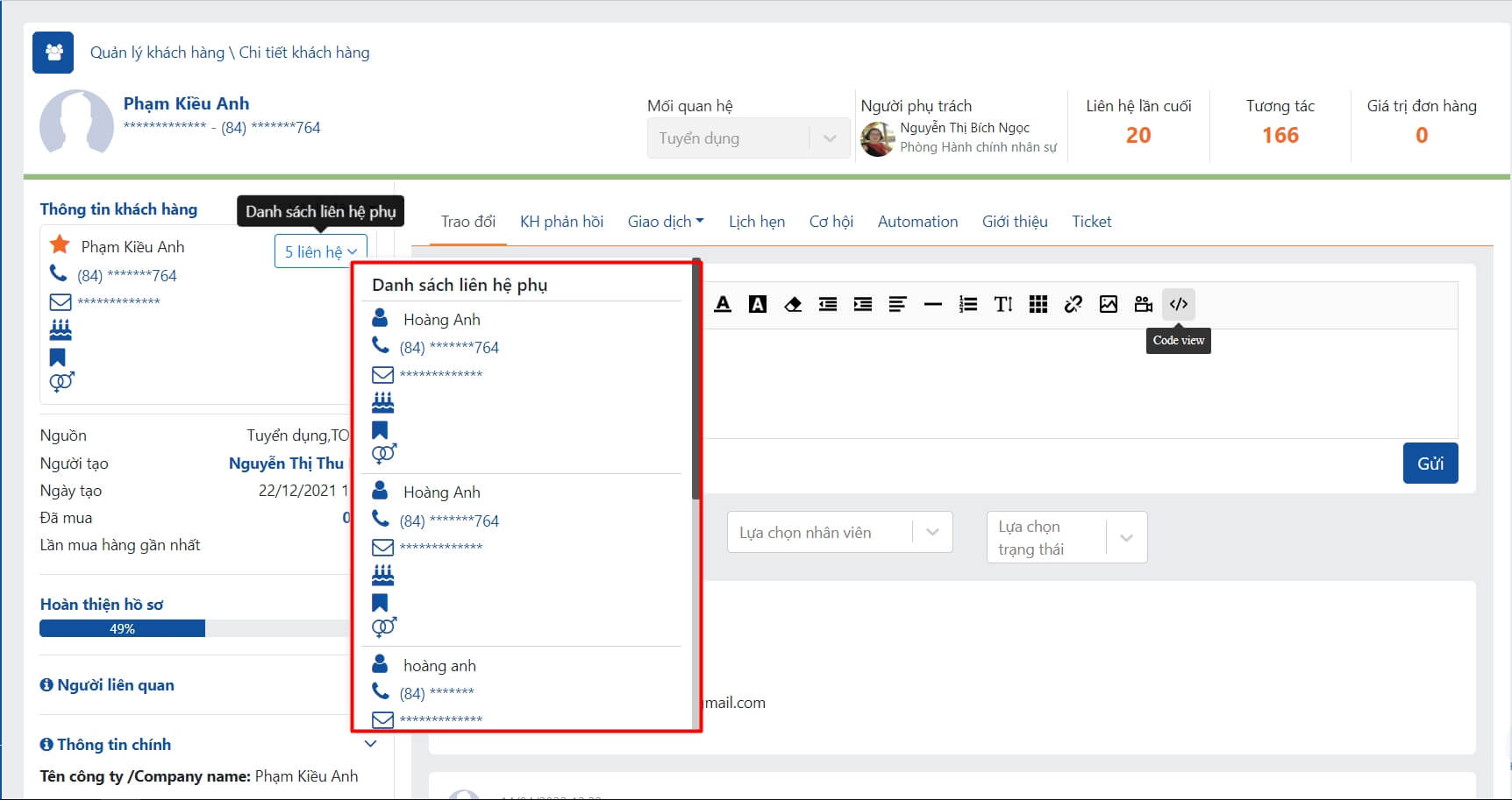Click inside the message editor text area
Viewport: 1512px width, 800px height.
point(1081,384)
